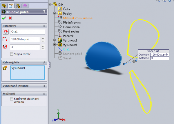The width and height of the screenshot is (174, 124).
Task: Confirm the pattern with the green checkmark
Action: pos(4,18)
